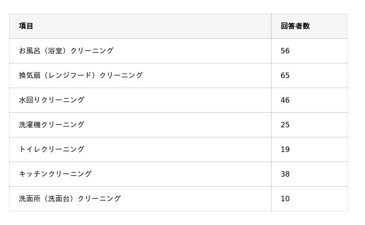Select the トイレクリーニング item cell
This screenshot has height=225, width=365.
point(52,149)
